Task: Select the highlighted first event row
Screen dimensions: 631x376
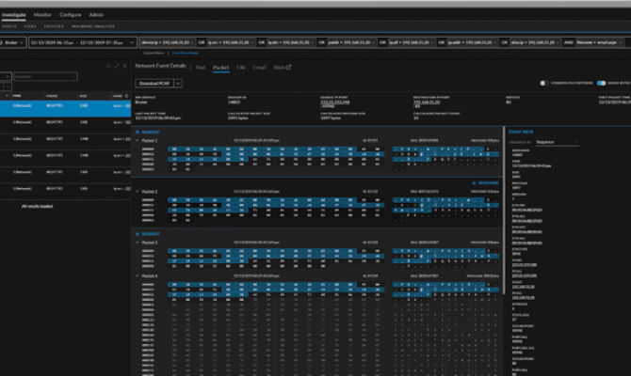Action: [x=65, y=108]
